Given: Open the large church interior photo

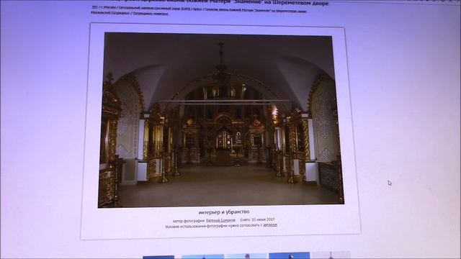Looking at the screenshot, I should tap(220, 120).
